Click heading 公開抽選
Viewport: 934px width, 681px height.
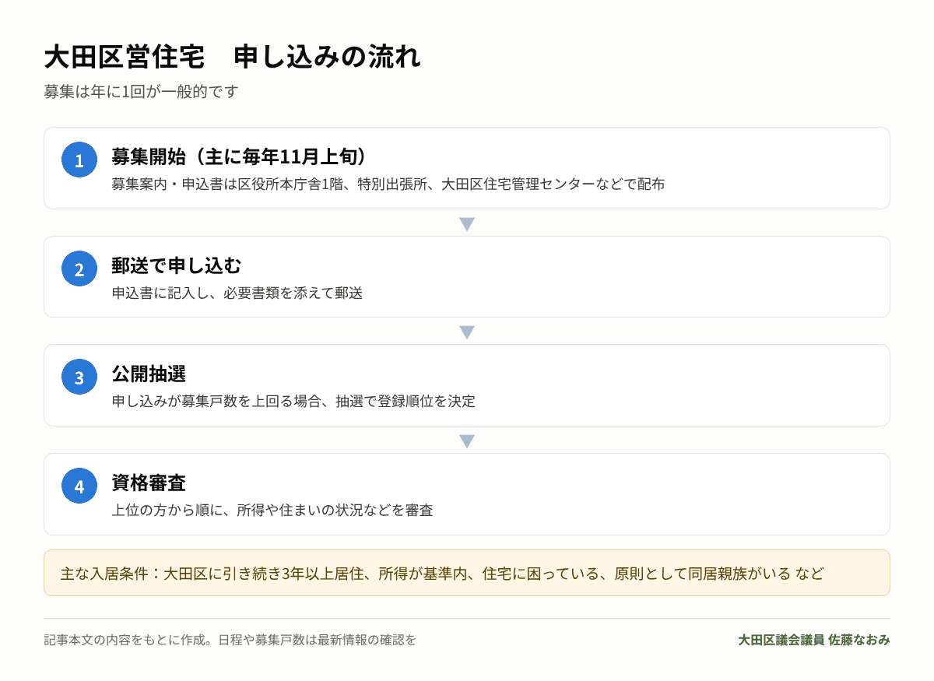tap(149, 374)
